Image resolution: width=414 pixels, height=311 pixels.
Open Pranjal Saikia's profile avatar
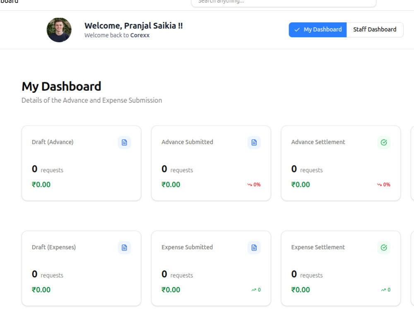pyautogui.click(x=59, y=30)
